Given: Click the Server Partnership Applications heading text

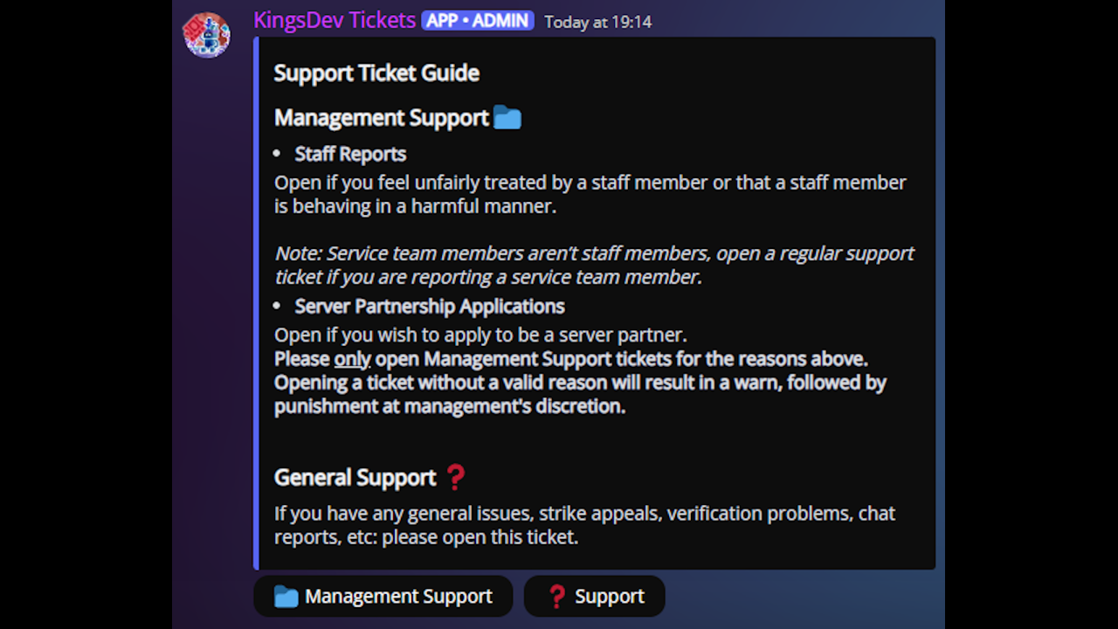Looking at the screenshot, I should (430, 307).
